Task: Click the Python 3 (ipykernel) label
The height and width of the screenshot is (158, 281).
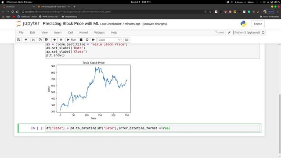Action: [247, 32]
